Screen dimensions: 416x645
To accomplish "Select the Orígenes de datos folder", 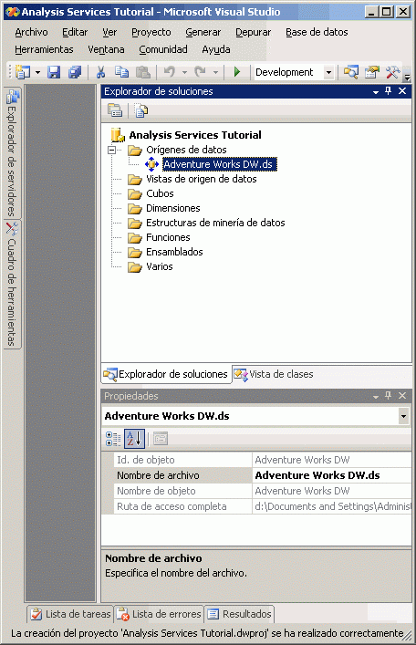I will [x=186, y=150].
